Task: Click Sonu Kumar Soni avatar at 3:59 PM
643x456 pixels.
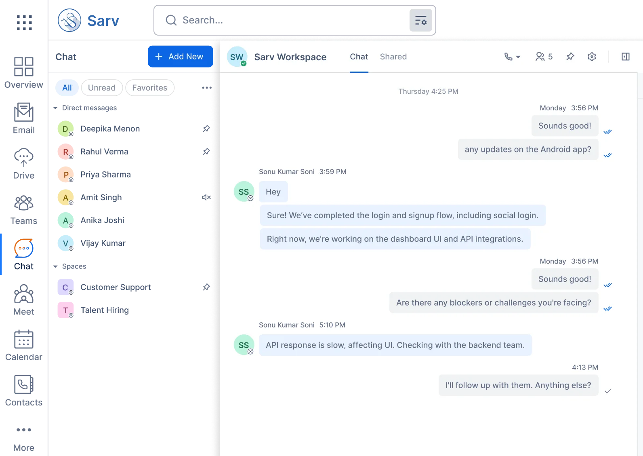Action: 244,192
